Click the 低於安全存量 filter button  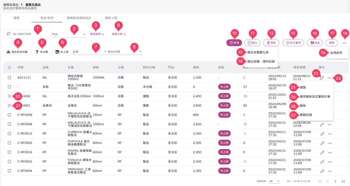click(x=17, y=52)
